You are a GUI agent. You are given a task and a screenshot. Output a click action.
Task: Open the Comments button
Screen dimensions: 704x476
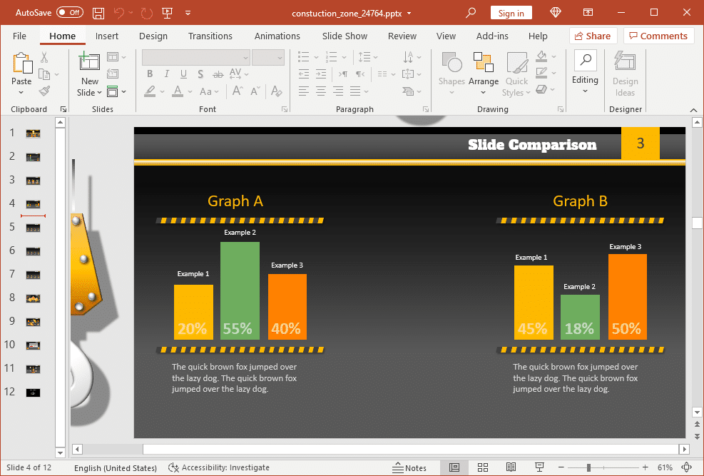pos(658,36)
